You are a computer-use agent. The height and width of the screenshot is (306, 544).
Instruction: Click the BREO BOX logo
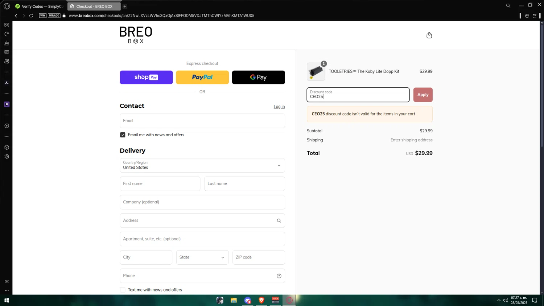[136, 35]
